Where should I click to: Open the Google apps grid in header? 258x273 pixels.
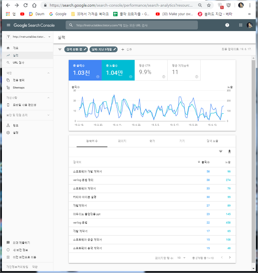click(241, 25)
